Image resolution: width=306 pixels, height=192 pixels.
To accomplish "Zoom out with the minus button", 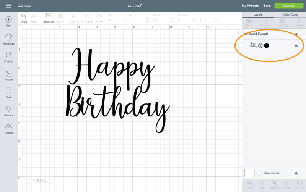I will point(29,181).
